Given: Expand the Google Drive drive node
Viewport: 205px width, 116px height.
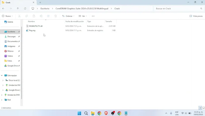Looking at the screenshot, I should tap(3, 90).
